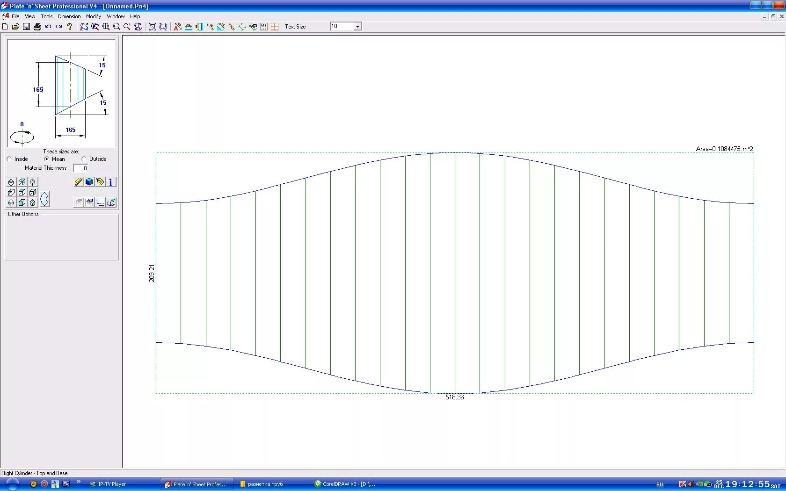Click the 518,36 width dimension text
Screen dimensions: 786x491
tap(455, 397)
